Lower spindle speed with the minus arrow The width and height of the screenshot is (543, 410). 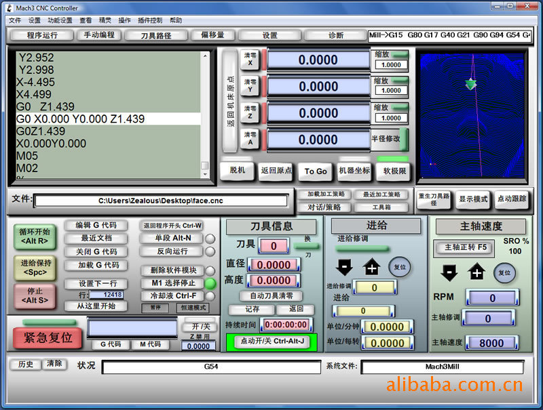click(x=449, y=272)
